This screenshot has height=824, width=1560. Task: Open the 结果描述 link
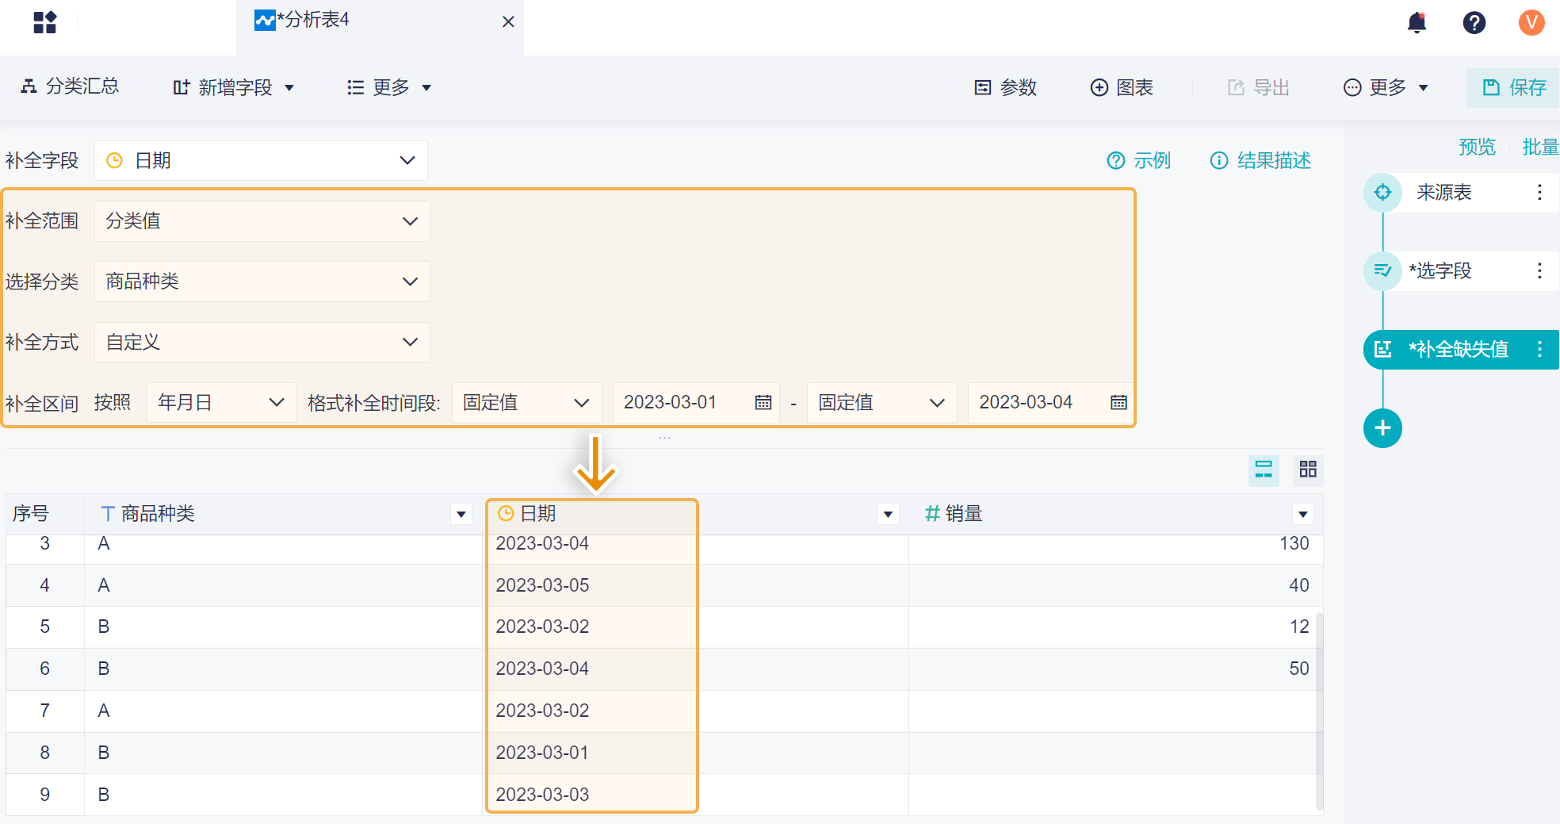[x=1260, y=160]
